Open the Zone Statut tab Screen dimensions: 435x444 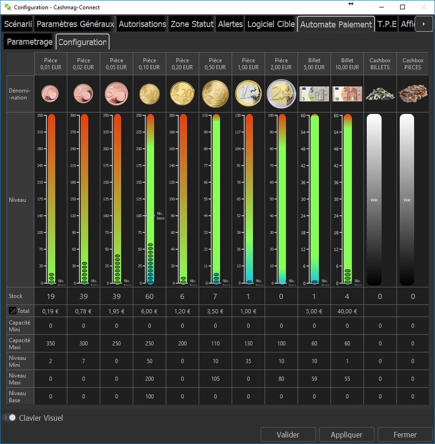coord(192,24)
